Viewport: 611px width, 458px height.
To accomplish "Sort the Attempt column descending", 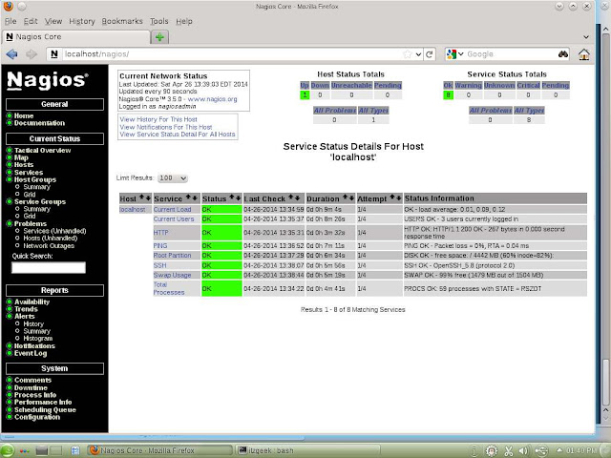I will [x=398, y=198].
